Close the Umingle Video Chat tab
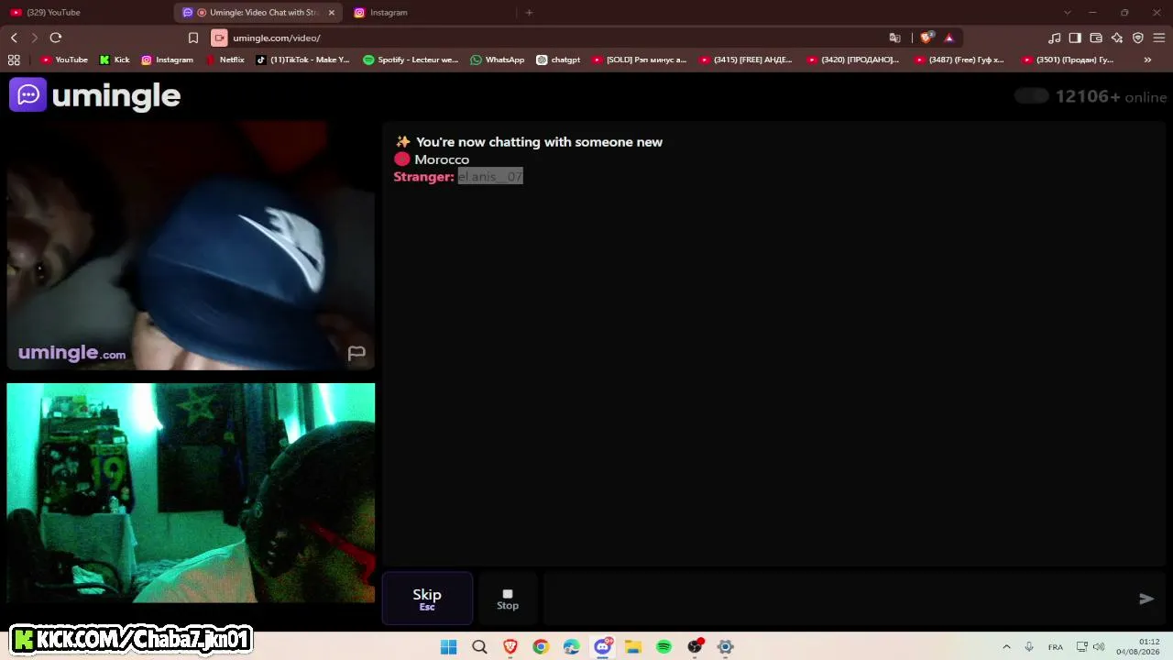 point(332,13)
